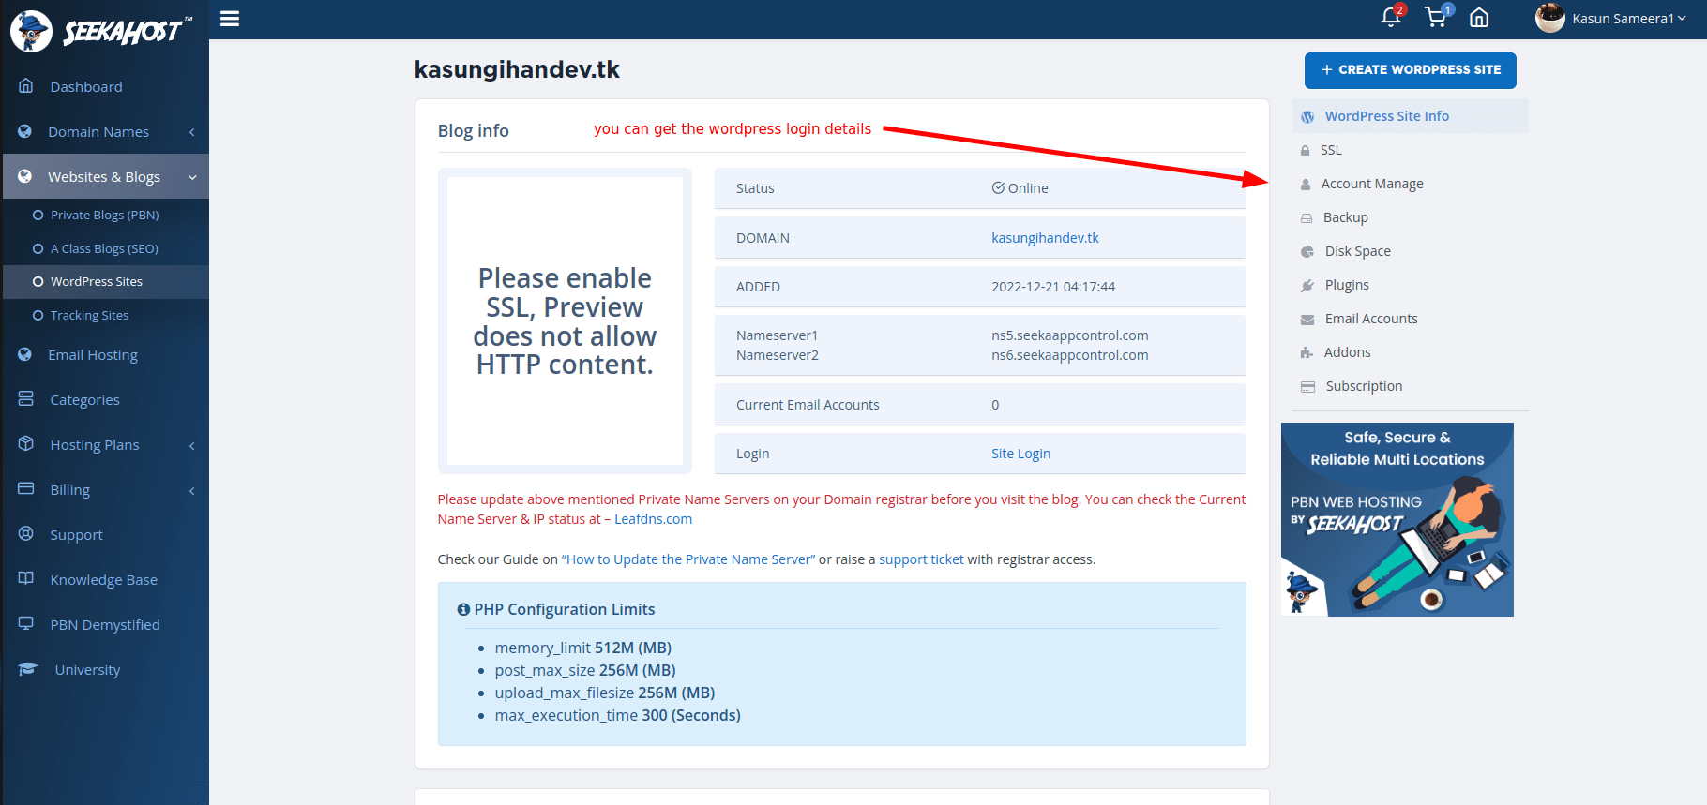The width and height of the screenshot is (1707, 805).
Task: Go to home icon in top bar
Action: tap(1479, 18)
